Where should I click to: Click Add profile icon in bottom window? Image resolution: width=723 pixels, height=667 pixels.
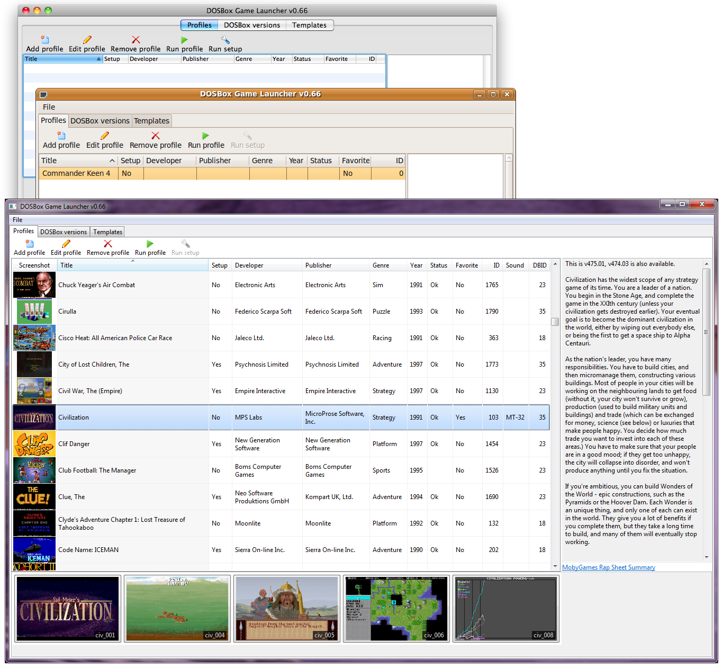pos(30,244)
